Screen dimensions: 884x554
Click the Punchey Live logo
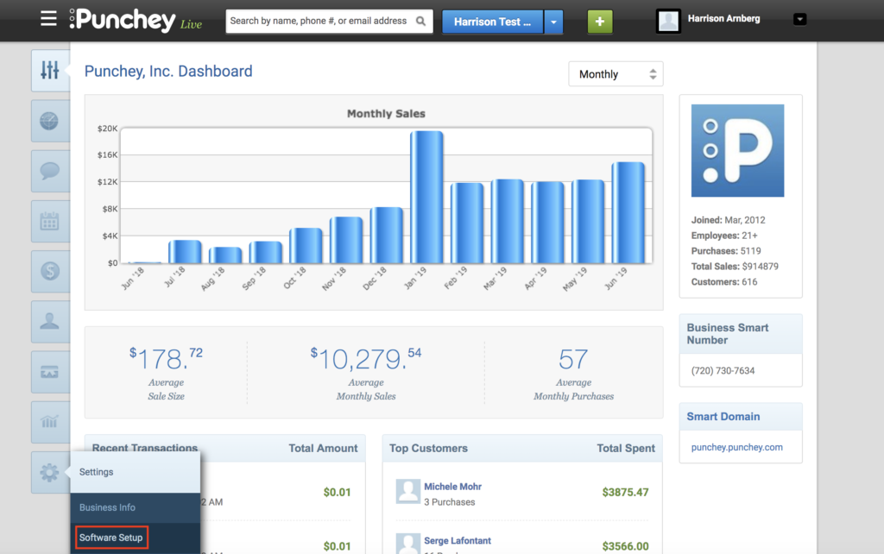[x=136, y=21]
